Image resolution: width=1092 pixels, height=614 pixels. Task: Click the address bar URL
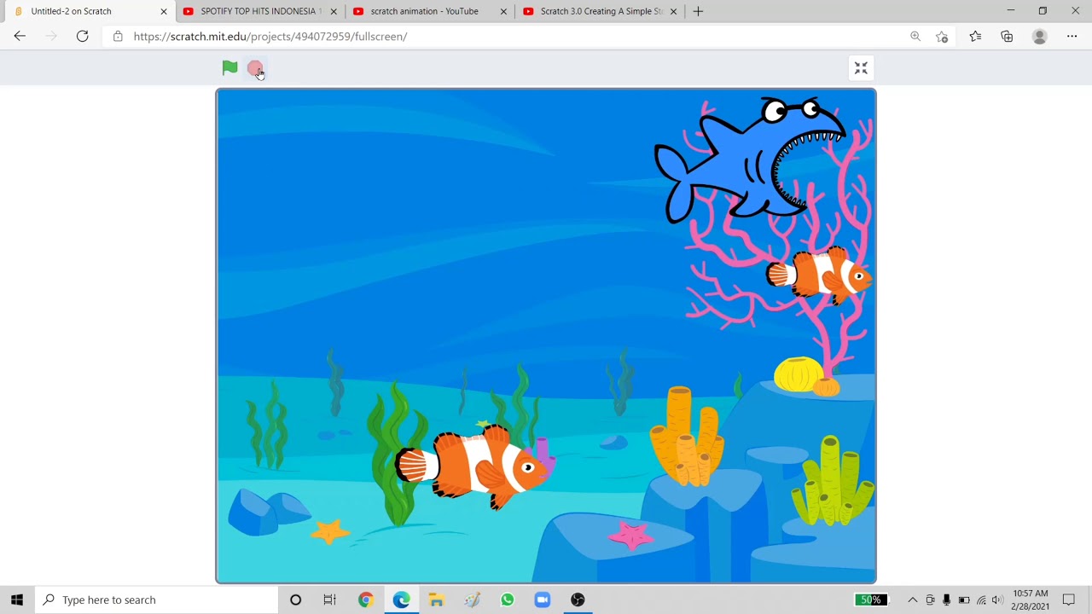[x=270, y=37]
